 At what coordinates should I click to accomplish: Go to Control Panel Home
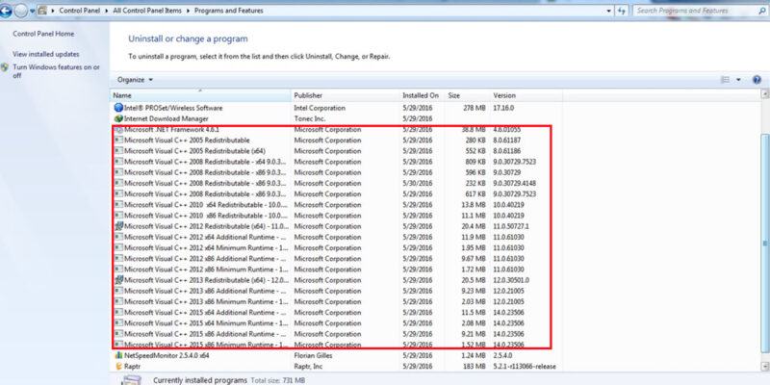43,34
